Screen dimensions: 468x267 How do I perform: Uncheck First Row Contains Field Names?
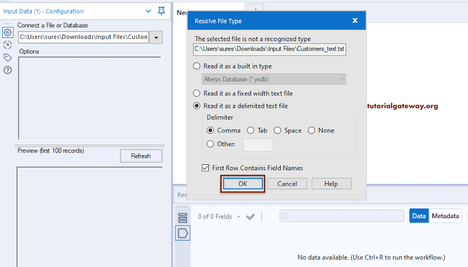pyautogui.click(x=206, y=168)
